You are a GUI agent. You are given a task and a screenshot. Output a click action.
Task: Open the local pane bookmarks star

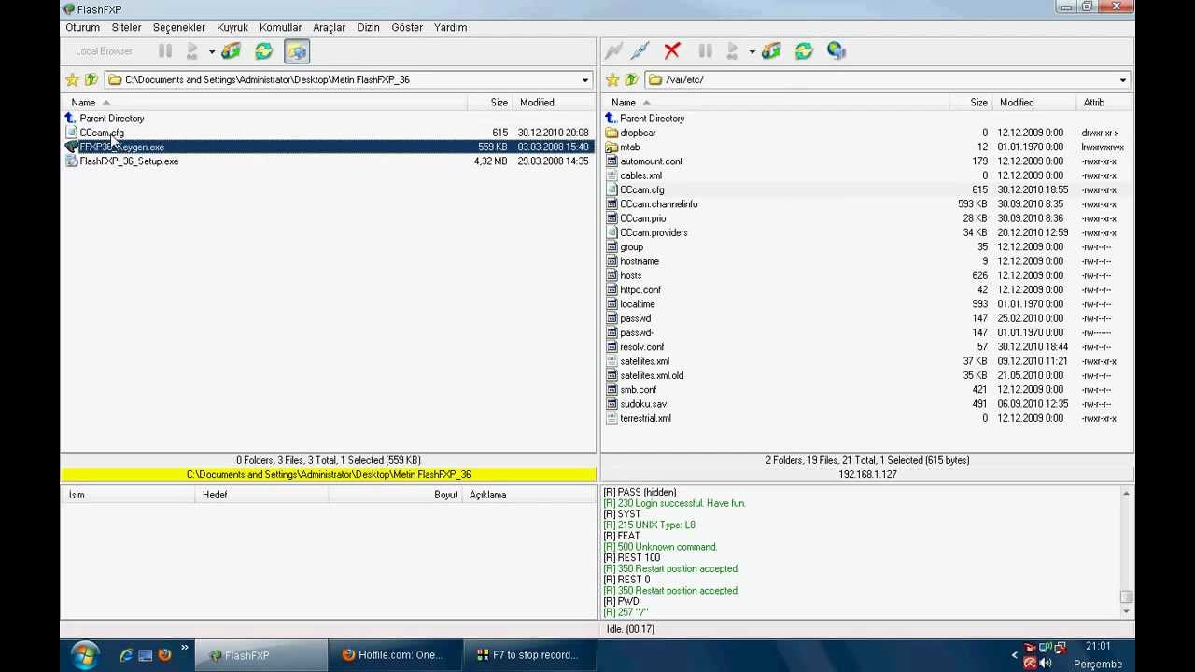[x=72, y=80]
